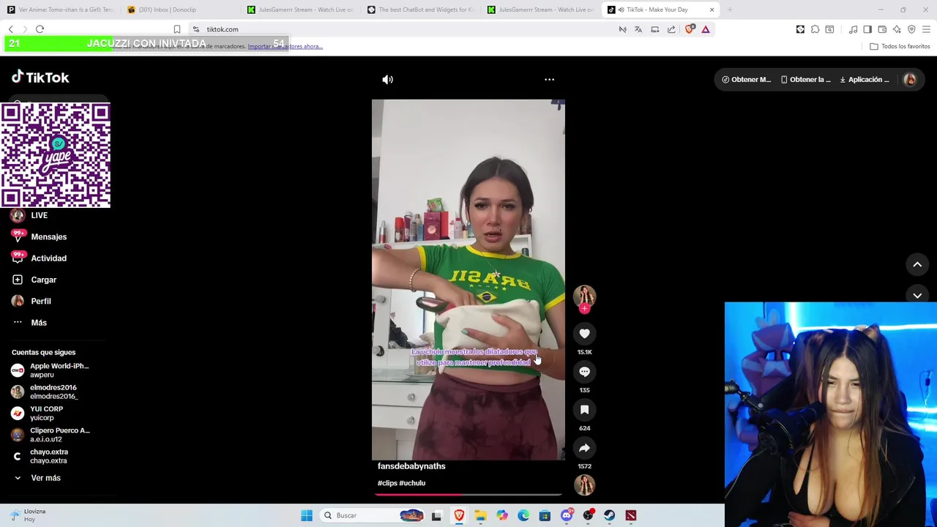The width and height of the screenshot is (937, 527).
Task: Like the video with the heart icon
Action: tap(584, 334)
